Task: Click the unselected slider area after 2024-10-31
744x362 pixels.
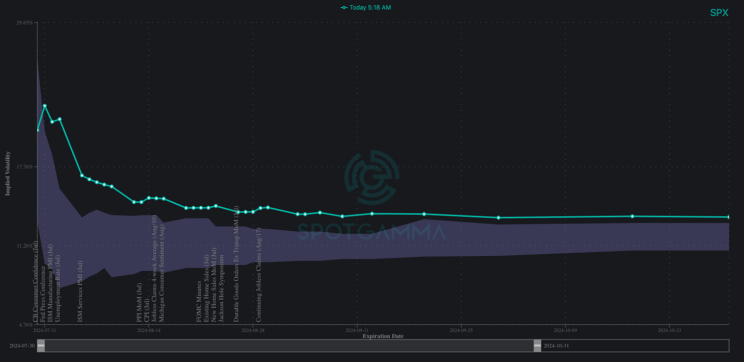Action: pyautogui.click(x=634, y=346)
